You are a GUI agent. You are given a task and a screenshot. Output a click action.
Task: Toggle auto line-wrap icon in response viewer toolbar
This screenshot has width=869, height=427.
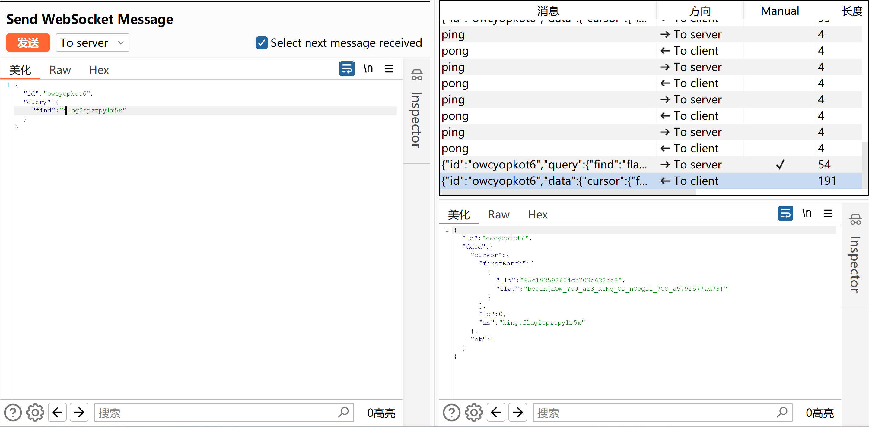click(x=786, y=213)
